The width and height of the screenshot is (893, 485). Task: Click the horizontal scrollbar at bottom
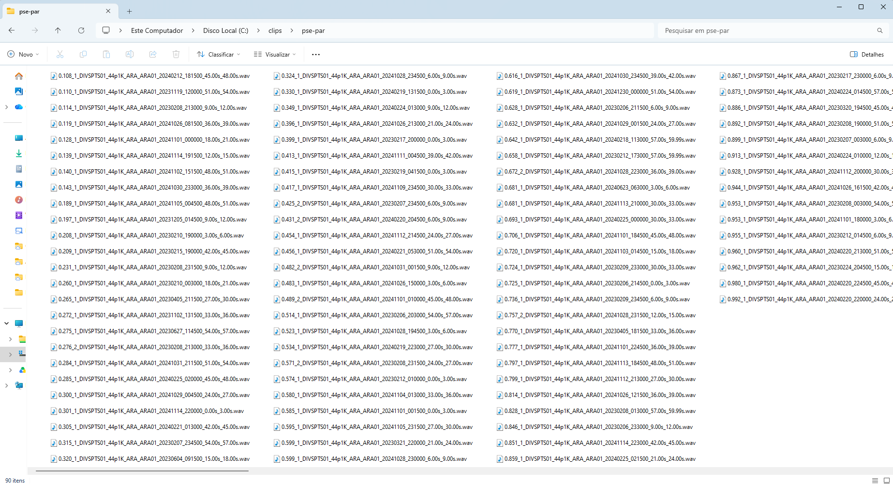142,470
